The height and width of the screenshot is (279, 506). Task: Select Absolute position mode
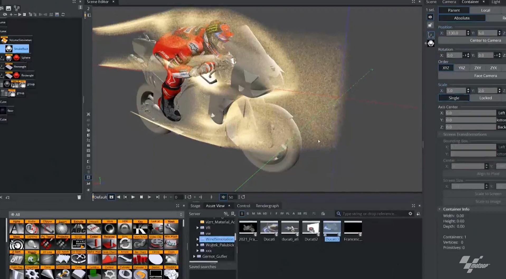click(462, 18)
